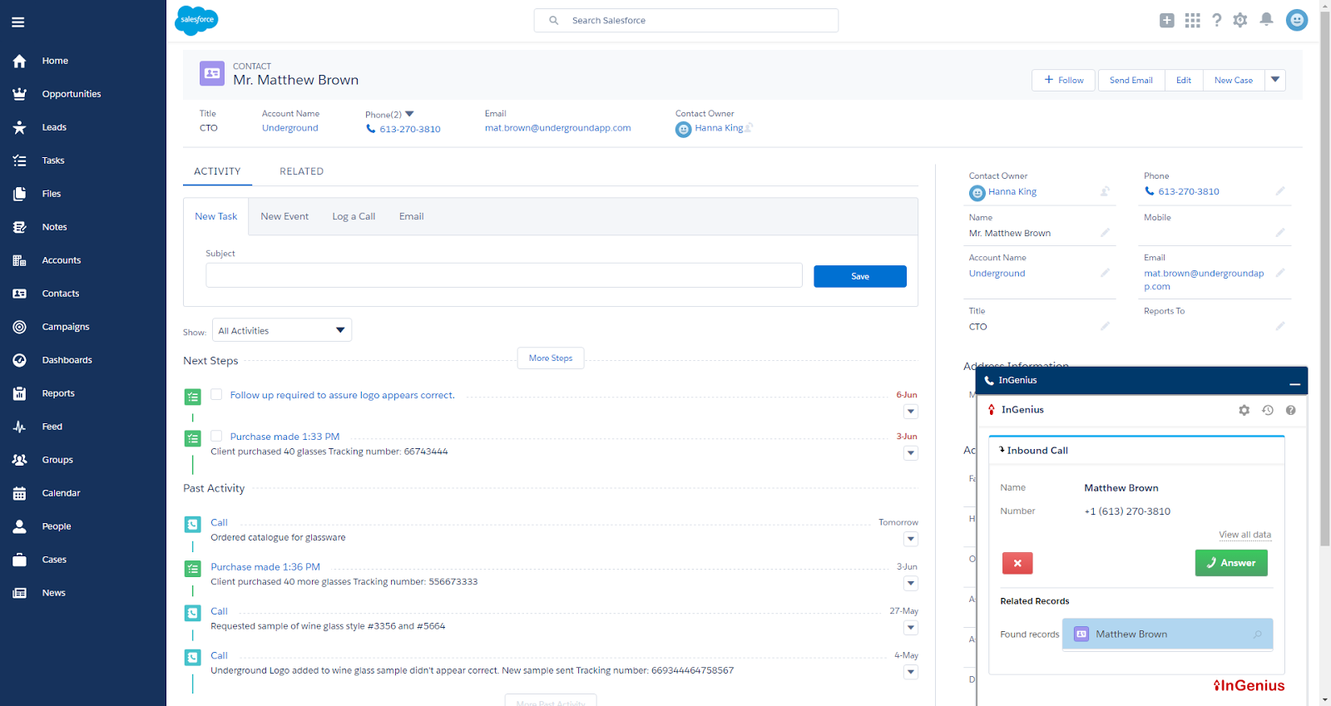Click the Feed pulse icon
Image resolution: width=1331 pixels, height=706 pixels.
20,427
